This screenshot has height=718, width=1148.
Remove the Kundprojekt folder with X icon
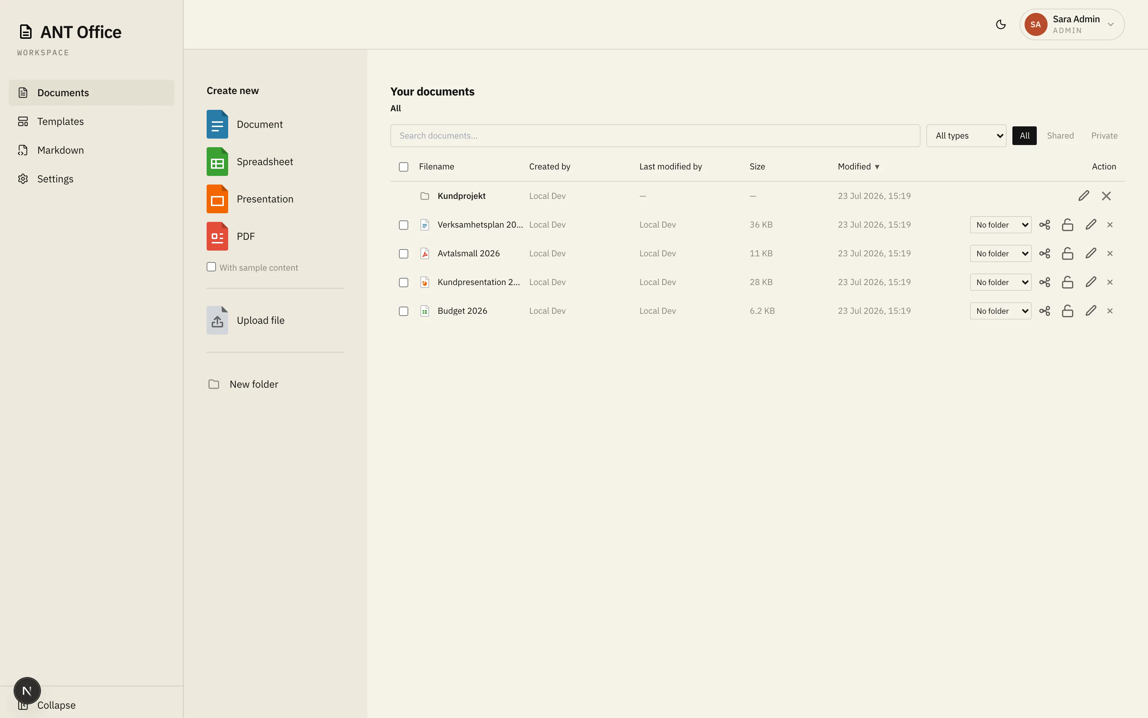[1106, 196]
